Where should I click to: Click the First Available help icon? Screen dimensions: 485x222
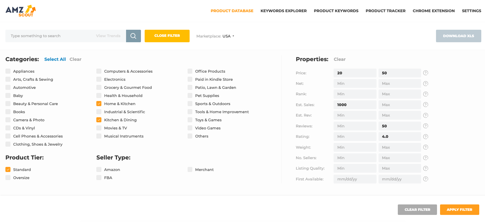[426, 179]
